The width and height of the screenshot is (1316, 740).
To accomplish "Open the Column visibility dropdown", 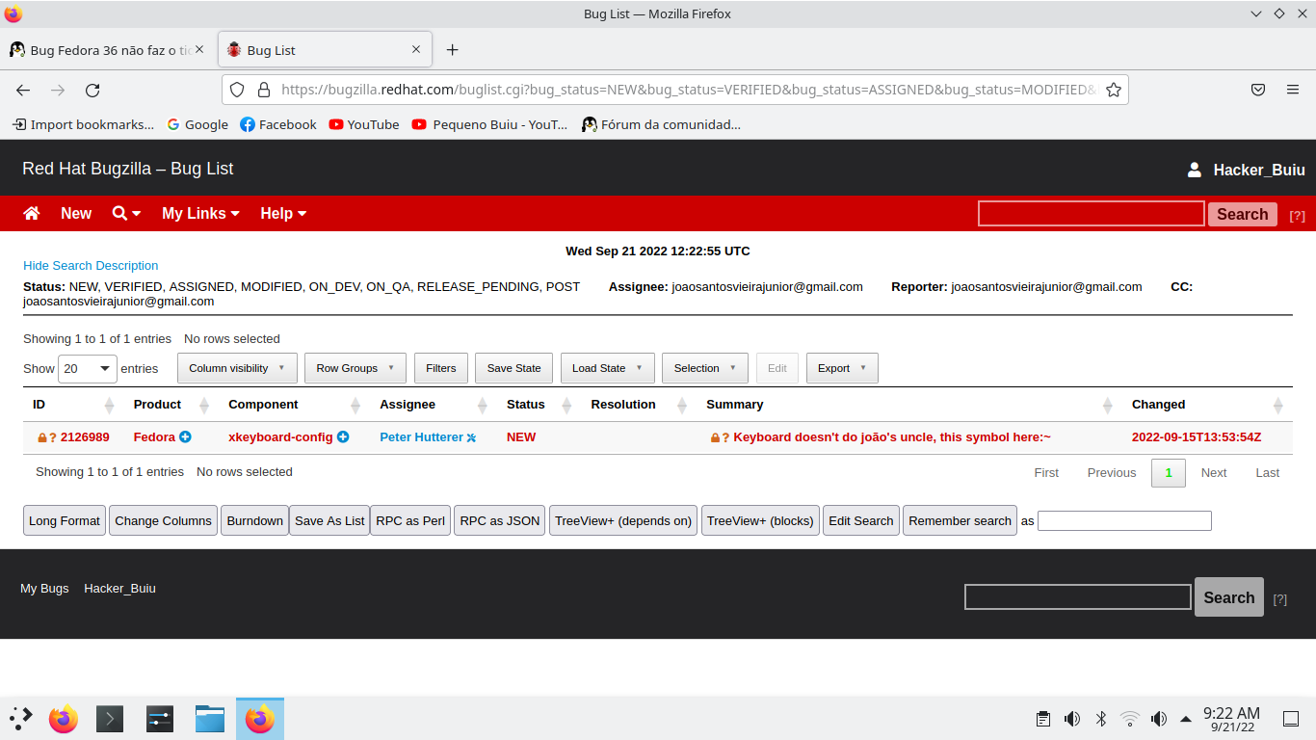I will click(237, 368).
